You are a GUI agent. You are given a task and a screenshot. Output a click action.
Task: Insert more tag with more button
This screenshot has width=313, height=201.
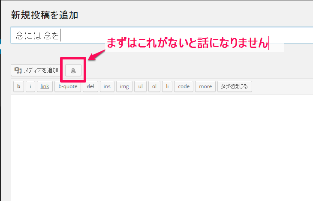click(205, 86)
